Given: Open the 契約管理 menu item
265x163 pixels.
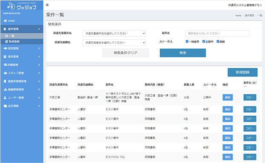Looking at the screenshot, I should pos(22,48).
